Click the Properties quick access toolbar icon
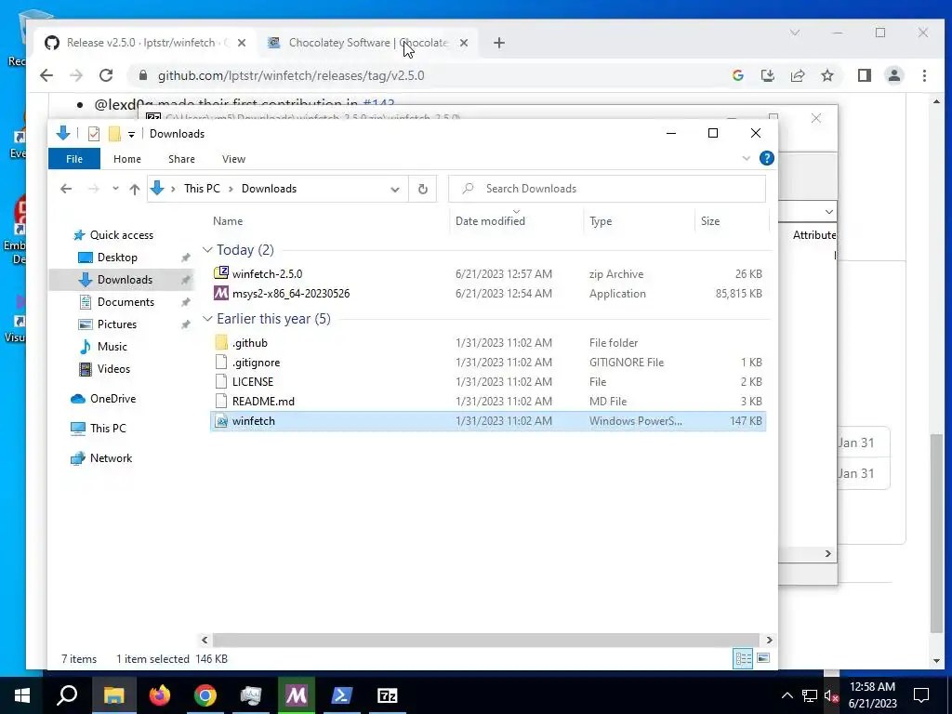 point(94,134)
